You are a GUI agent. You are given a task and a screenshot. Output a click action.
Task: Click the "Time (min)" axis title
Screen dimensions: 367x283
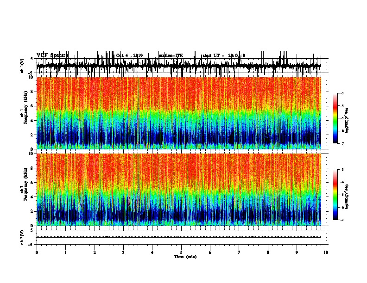pyautogui.click(x=185, y=257)
